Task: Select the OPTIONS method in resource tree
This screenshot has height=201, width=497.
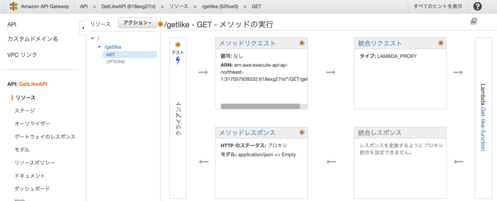Action: point(116,62)
